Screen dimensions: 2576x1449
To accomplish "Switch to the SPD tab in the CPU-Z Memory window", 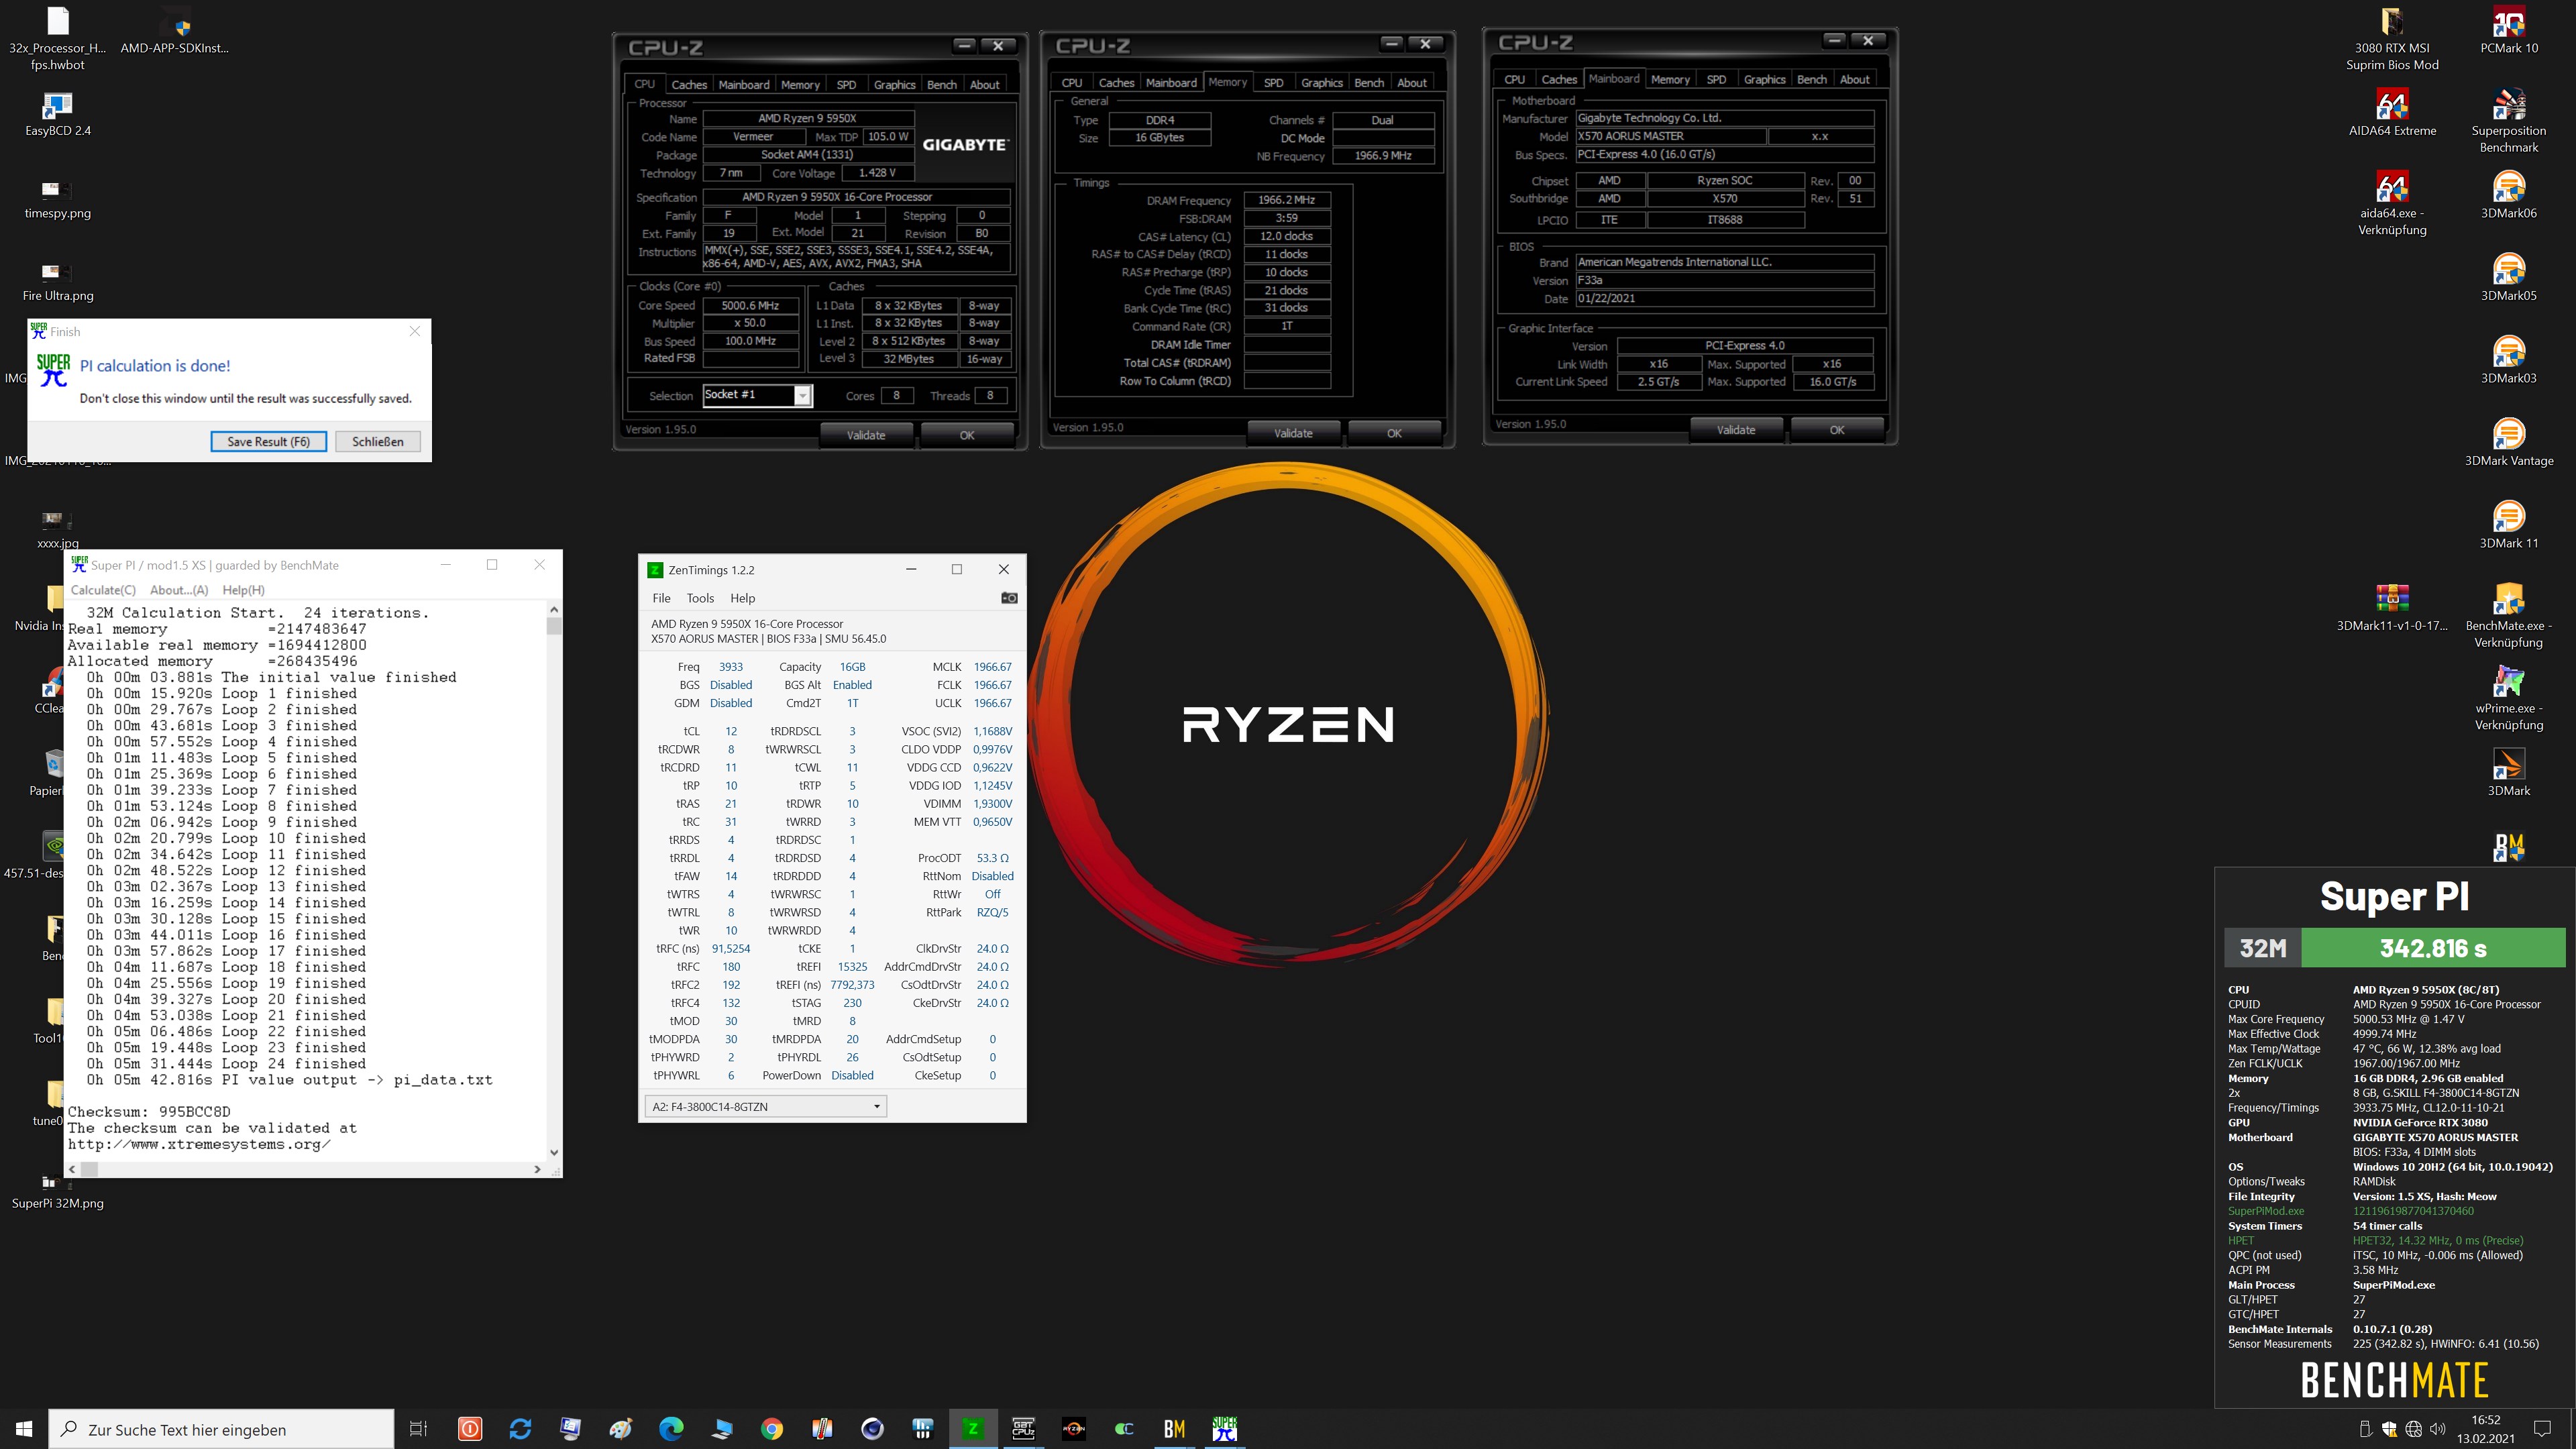I will point(1273,83).
